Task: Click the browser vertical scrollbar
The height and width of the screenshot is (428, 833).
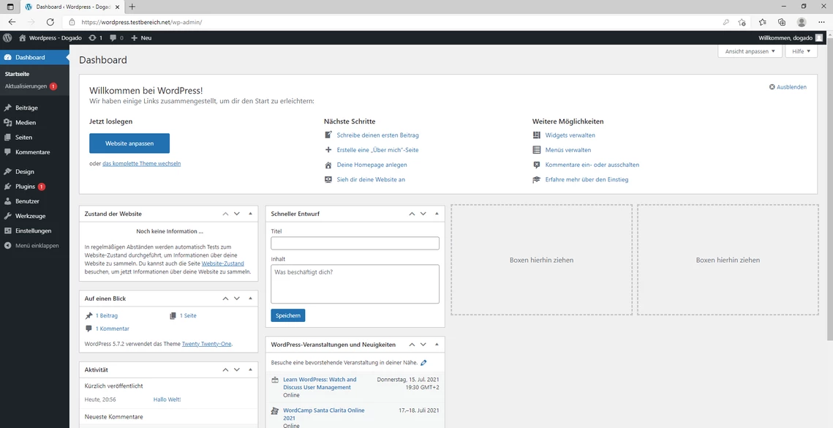Action: (829, 183)
